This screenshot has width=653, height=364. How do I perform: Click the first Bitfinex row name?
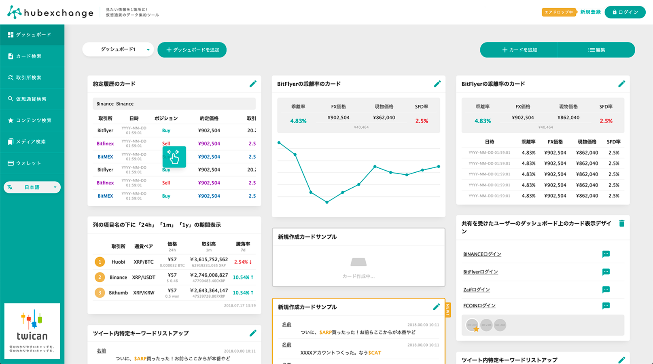click(105, 144)
